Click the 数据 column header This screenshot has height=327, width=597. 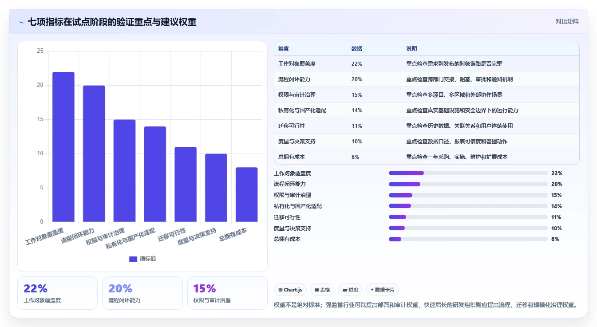(x=357, y=48)
